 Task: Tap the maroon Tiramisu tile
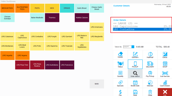coord(52,17)
